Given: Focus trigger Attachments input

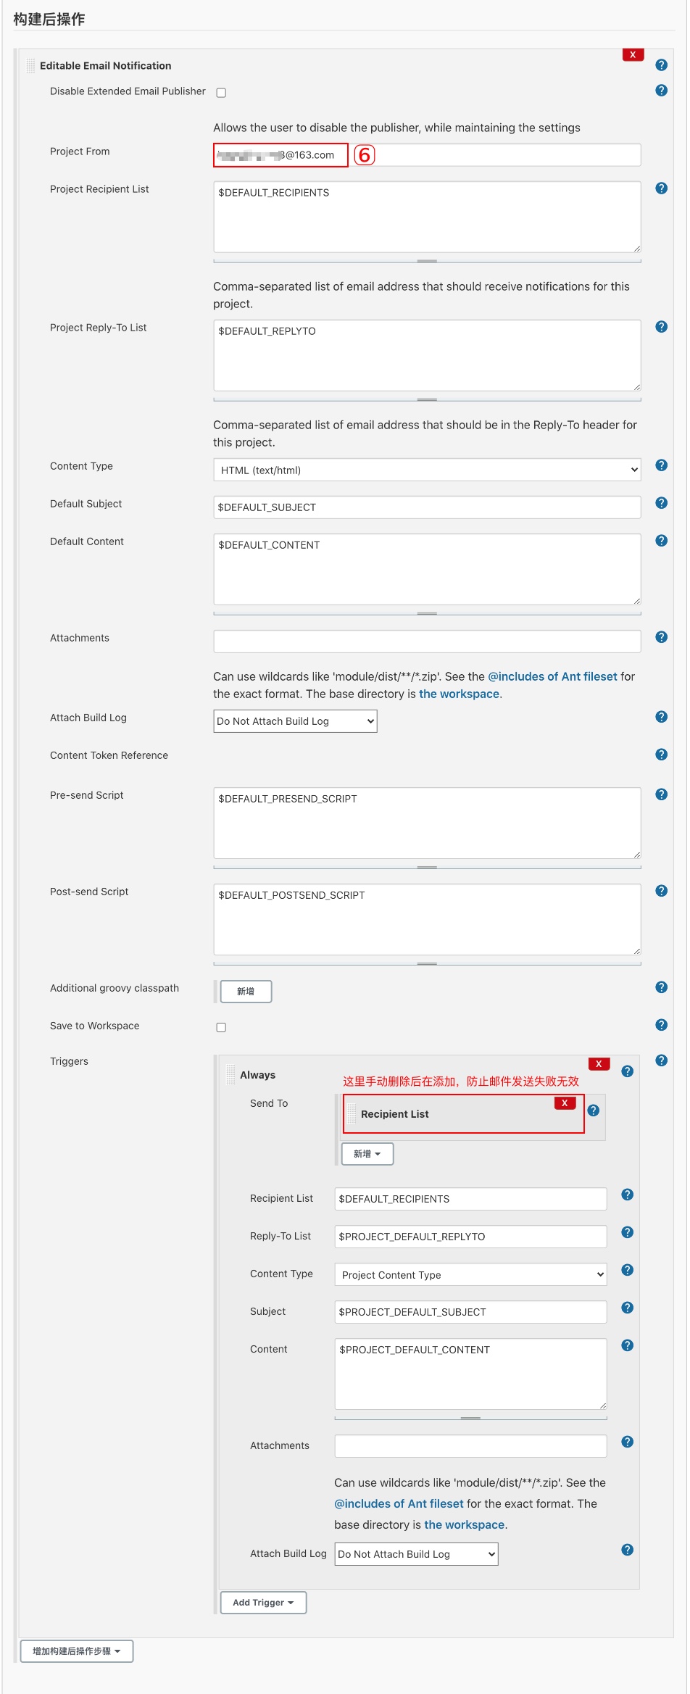Looking at the screenshot, I should point(470,1446).
